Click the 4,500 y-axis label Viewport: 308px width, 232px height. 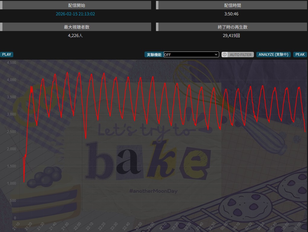pos(11,63)
